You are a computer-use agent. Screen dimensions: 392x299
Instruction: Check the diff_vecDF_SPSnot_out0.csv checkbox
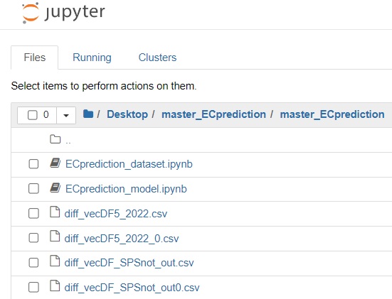33,287
